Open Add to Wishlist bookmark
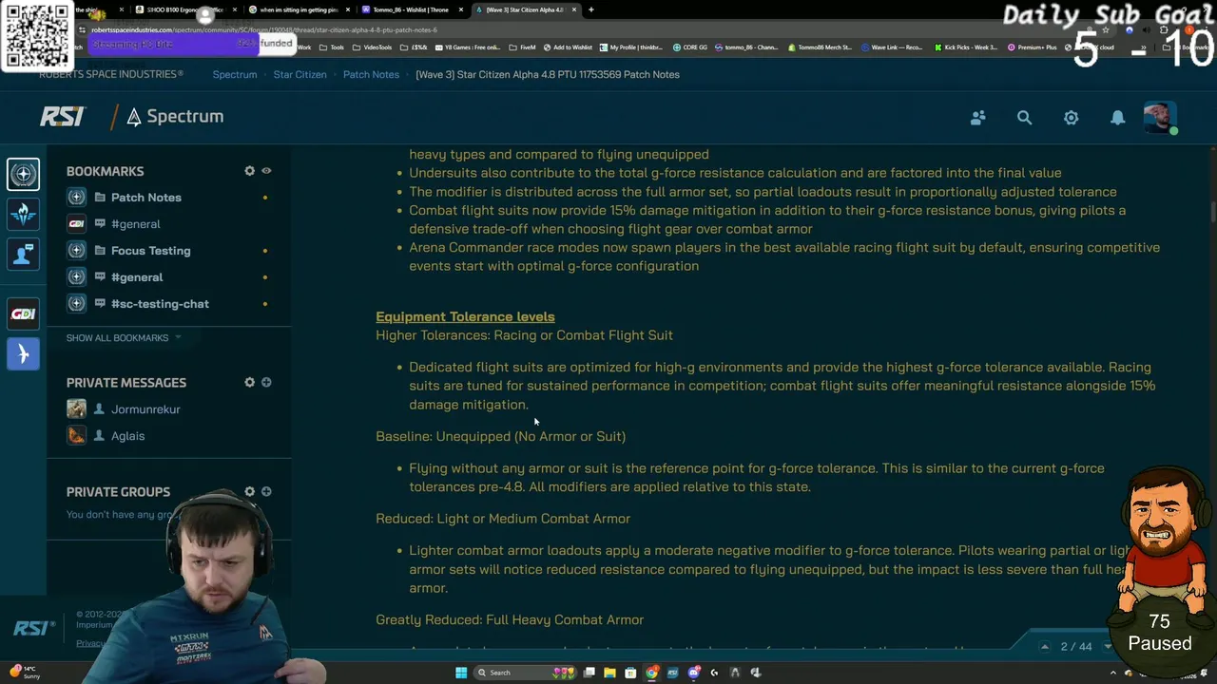 [569, 47]
